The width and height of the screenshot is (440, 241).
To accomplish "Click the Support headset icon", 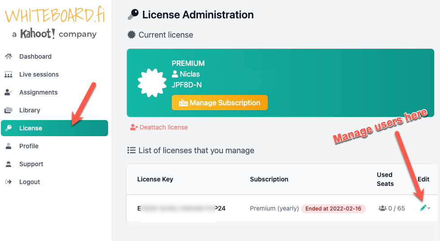I will coord(9,164).
